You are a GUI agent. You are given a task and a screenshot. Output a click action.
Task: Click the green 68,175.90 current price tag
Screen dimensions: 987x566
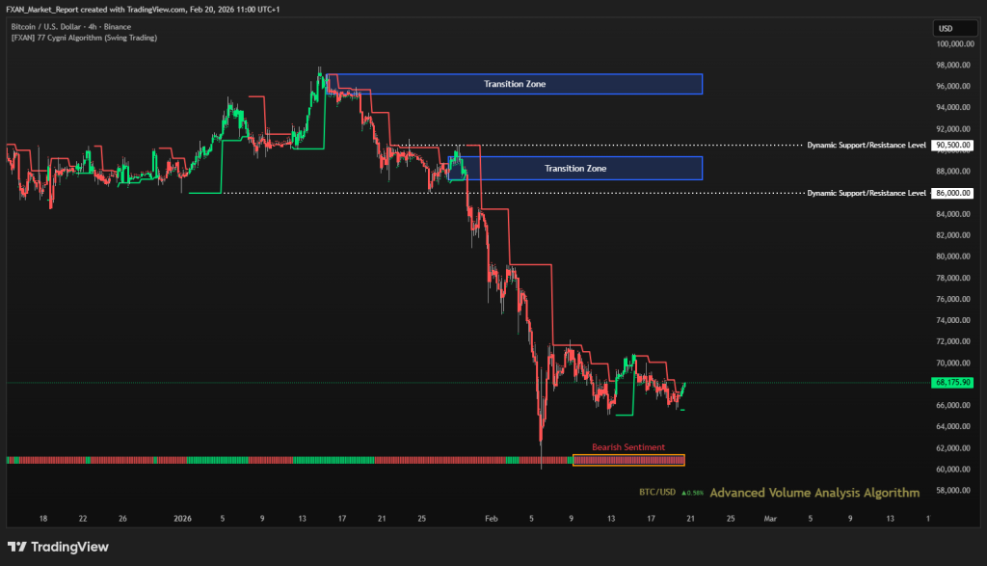[x=951, y=383]
